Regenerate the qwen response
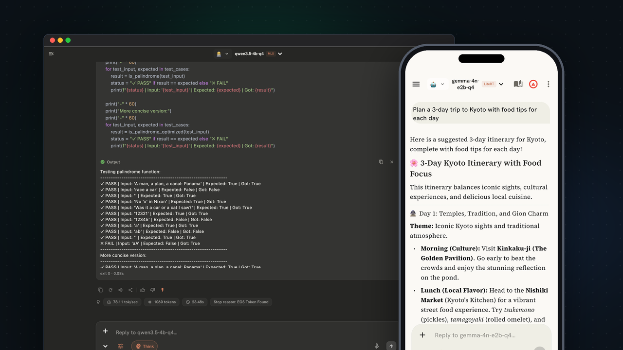The width and height of the screenshot is (623, 350). tap(110, 290)
